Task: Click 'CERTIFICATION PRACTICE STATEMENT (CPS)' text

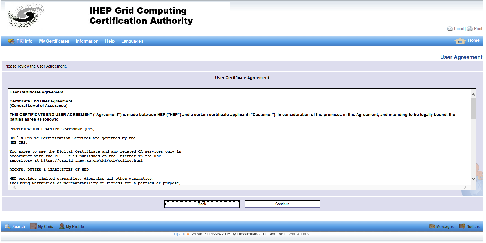Action: point(52,129)
